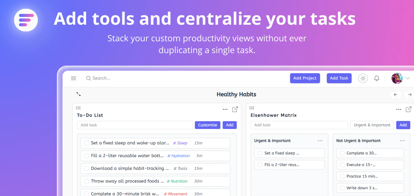The image size is (414, 196).
Task: Click 'Write down 3 s...' task text
Action: click(362, 188)
